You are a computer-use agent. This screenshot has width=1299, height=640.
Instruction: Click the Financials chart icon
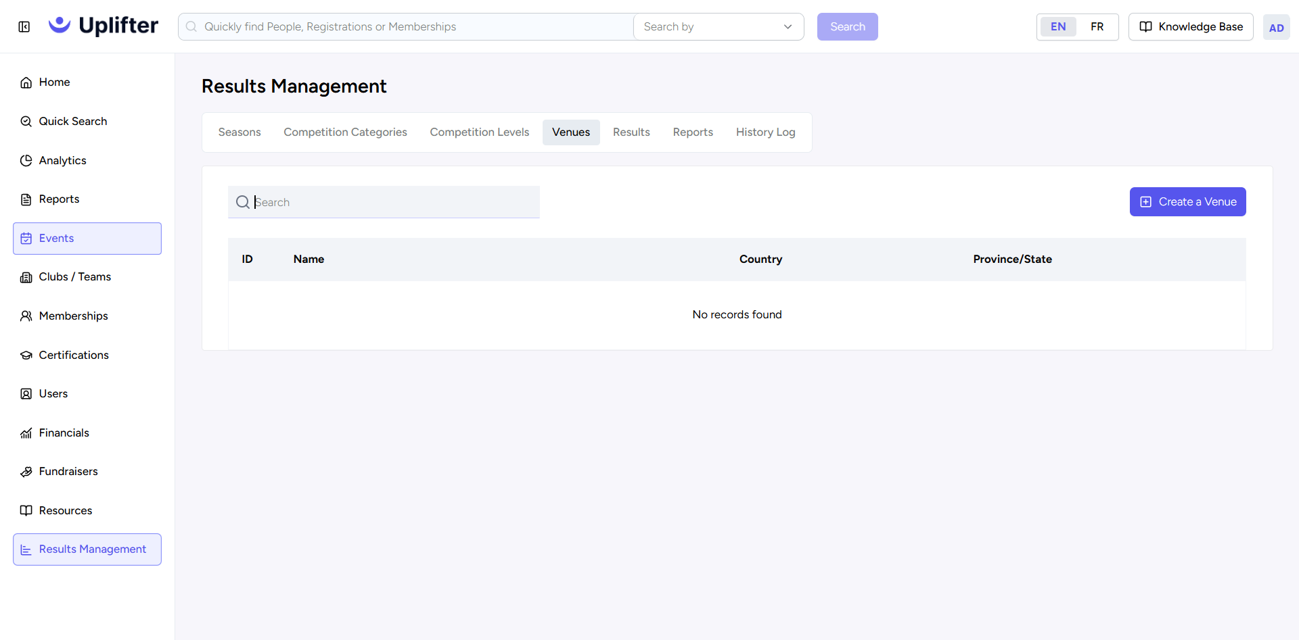(x=26, y=433)
